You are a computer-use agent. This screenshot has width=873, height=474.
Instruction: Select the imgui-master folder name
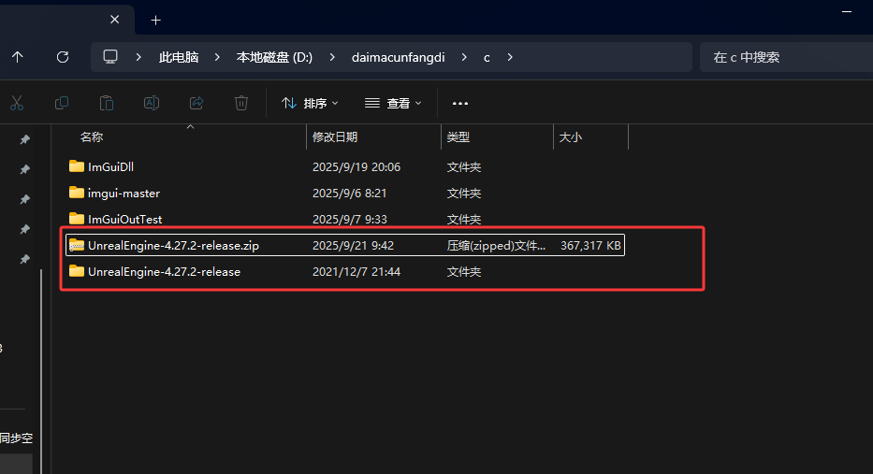[124, 193]
